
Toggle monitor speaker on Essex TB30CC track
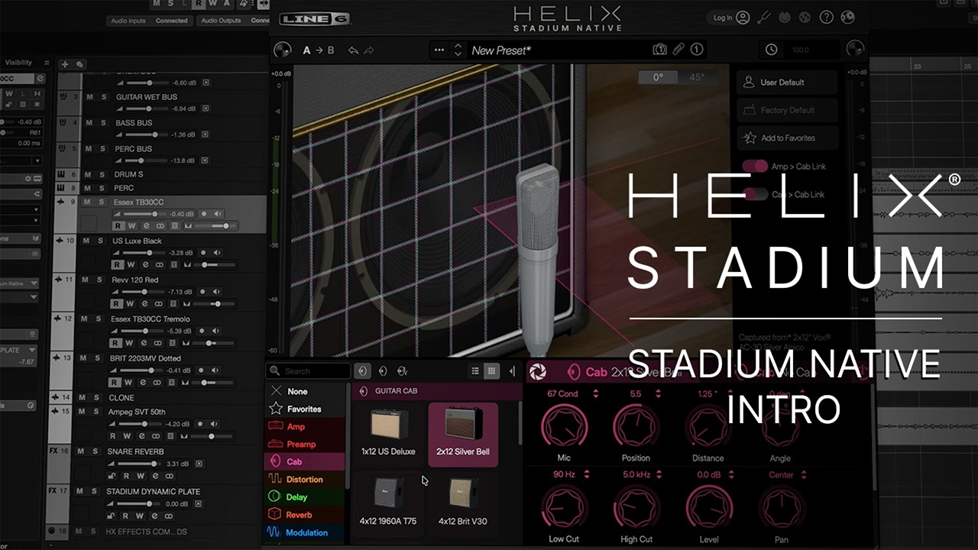pos(219,214)
